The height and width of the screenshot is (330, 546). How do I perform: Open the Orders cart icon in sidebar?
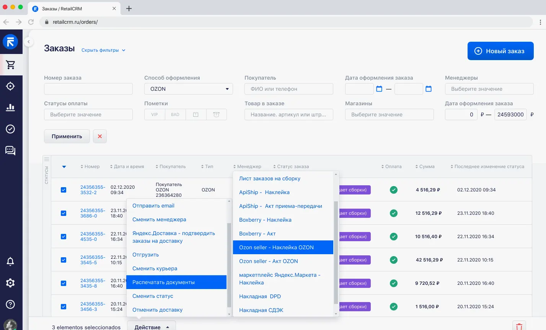pos(10,65)
